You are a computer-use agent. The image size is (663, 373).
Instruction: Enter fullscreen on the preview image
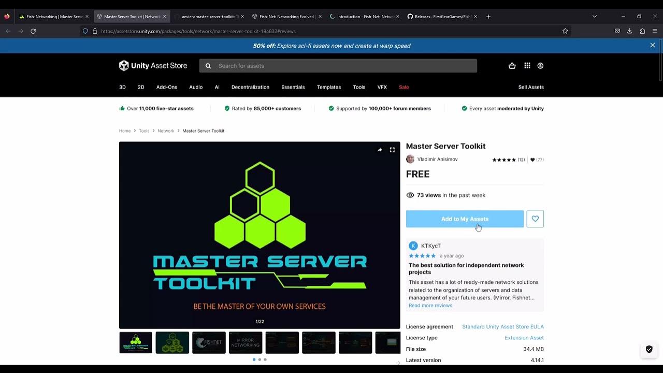tap(392, 150)
